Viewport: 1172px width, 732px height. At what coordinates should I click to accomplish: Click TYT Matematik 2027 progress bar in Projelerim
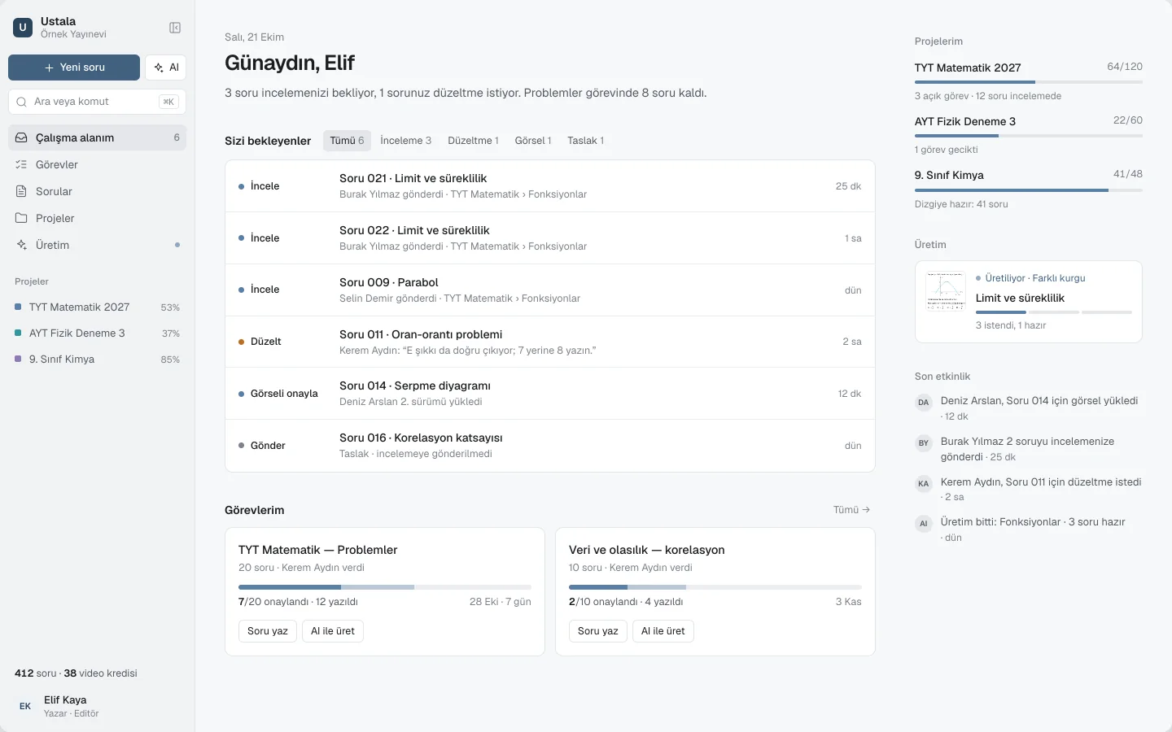click(x=1029, y=82)
